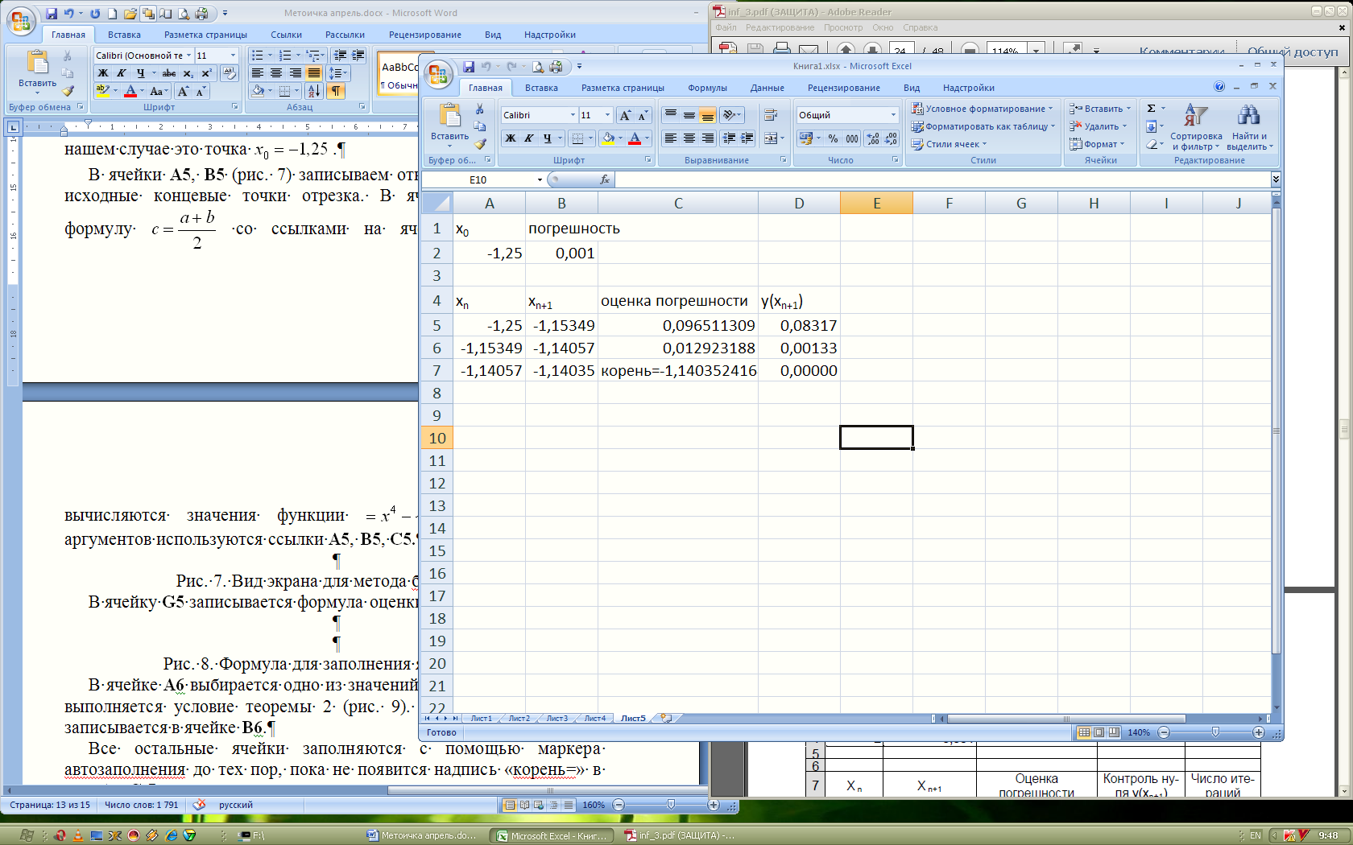Apply strikethrough in the Word ribbon
This screenshot has width=1353, height=845.
(x=169, y=73)
